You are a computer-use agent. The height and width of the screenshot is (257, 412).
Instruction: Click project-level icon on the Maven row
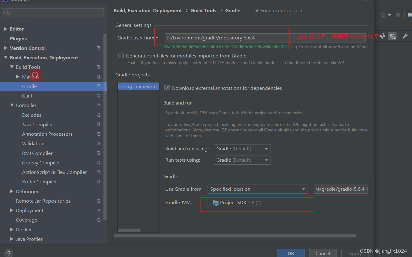99,77
